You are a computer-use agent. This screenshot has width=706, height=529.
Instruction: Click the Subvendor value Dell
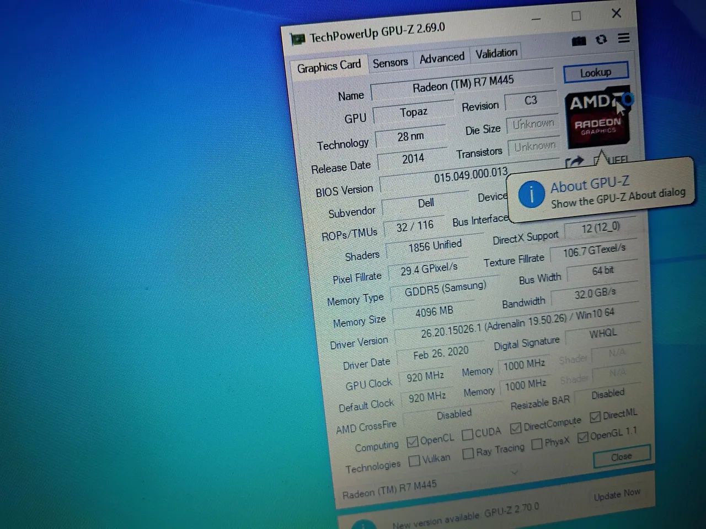(426, 203)
